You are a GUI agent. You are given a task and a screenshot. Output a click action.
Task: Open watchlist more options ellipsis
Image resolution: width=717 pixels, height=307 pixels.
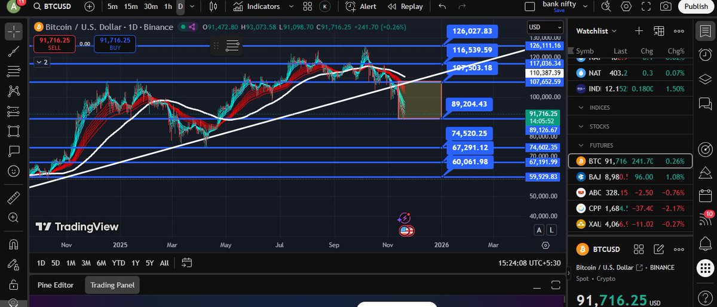679,31
